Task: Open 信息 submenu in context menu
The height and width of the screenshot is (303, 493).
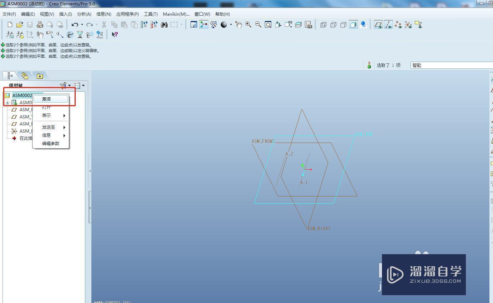Action: 51,135
